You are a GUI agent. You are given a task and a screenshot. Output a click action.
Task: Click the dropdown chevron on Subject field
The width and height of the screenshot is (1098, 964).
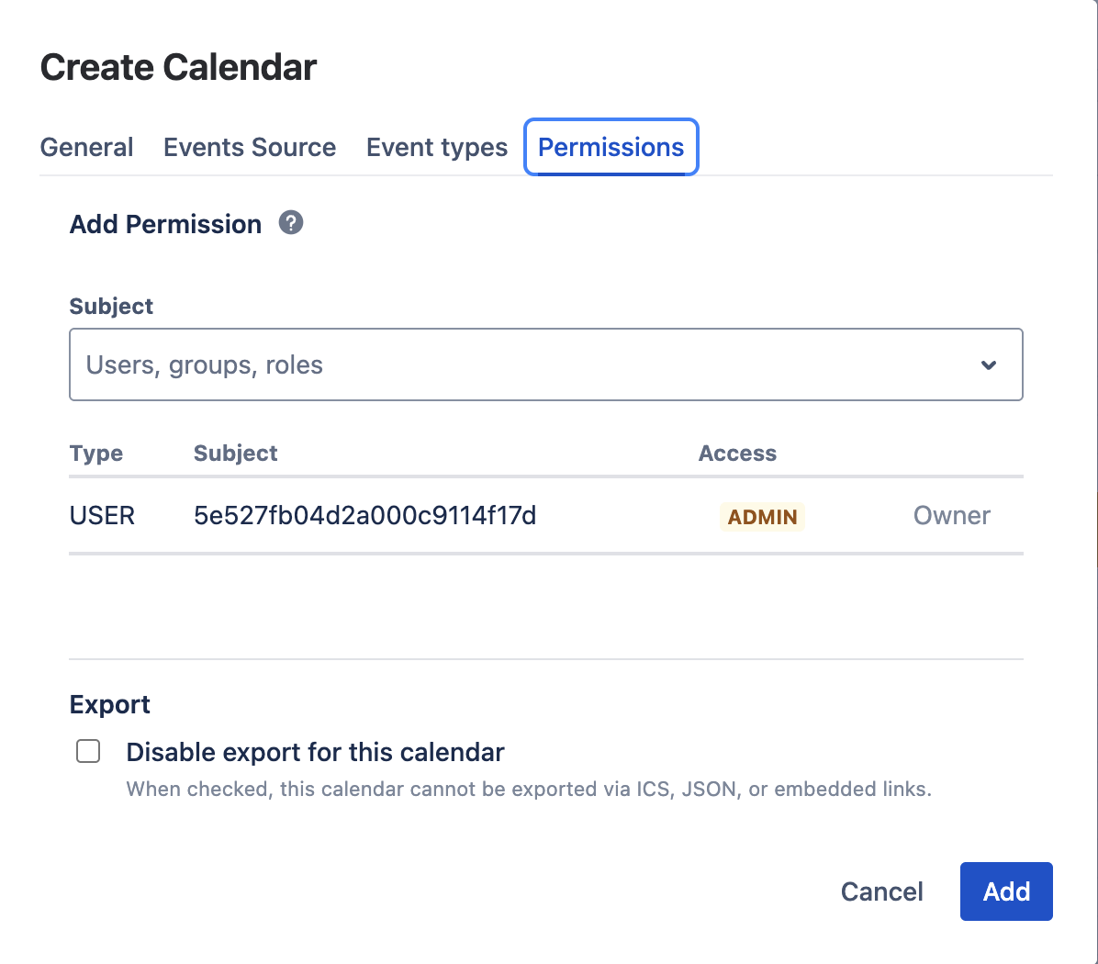tap(989, 364)
